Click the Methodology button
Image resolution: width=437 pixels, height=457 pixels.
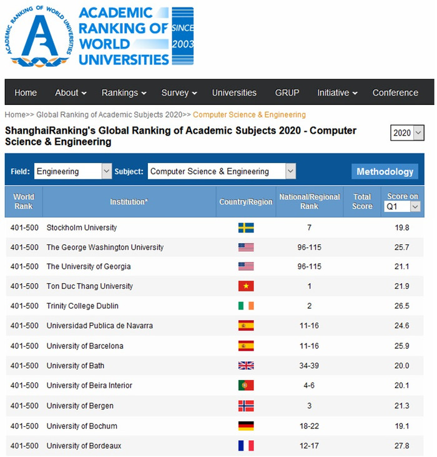pos(385,171)
